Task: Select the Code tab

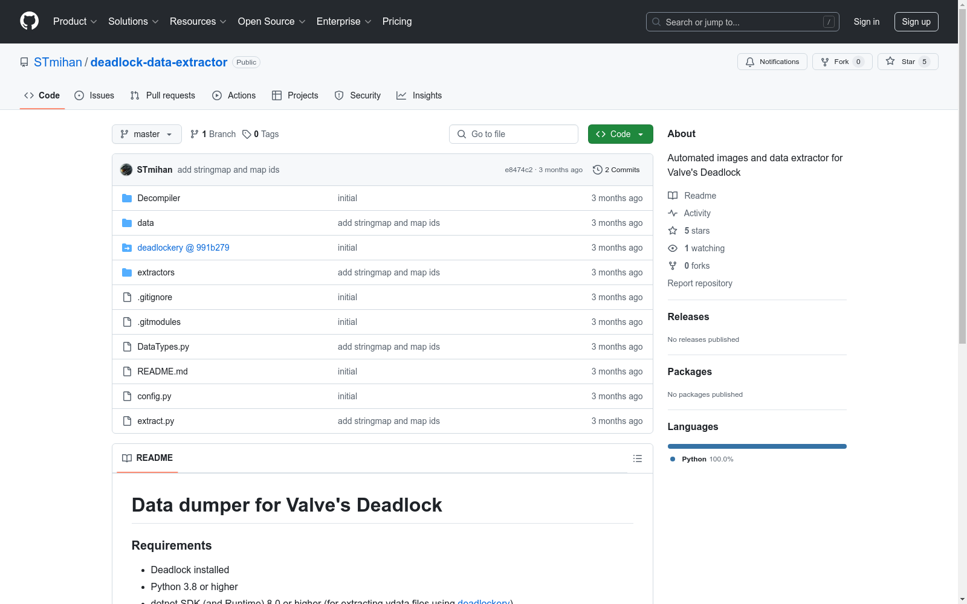Action: click(42, 95)
